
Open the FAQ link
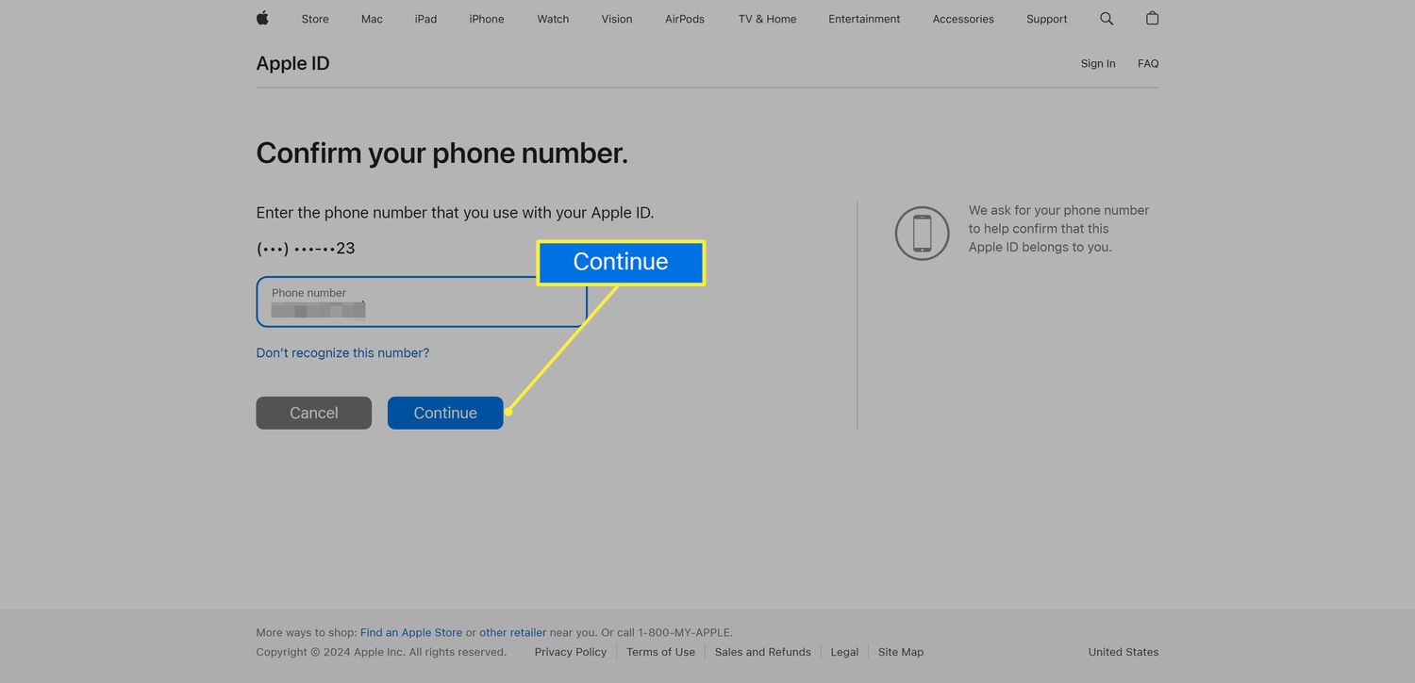click(x=1147, y=63)
